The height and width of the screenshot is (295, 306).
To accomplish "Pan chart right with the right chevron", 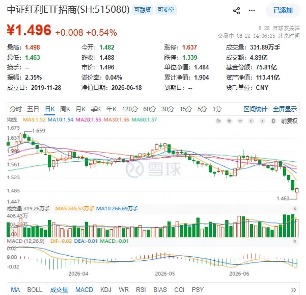I will tap(262, 121).
